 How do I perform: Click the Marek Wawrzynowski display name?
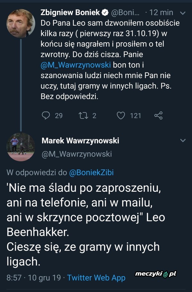pyautogui.click(x=80, y=141)
